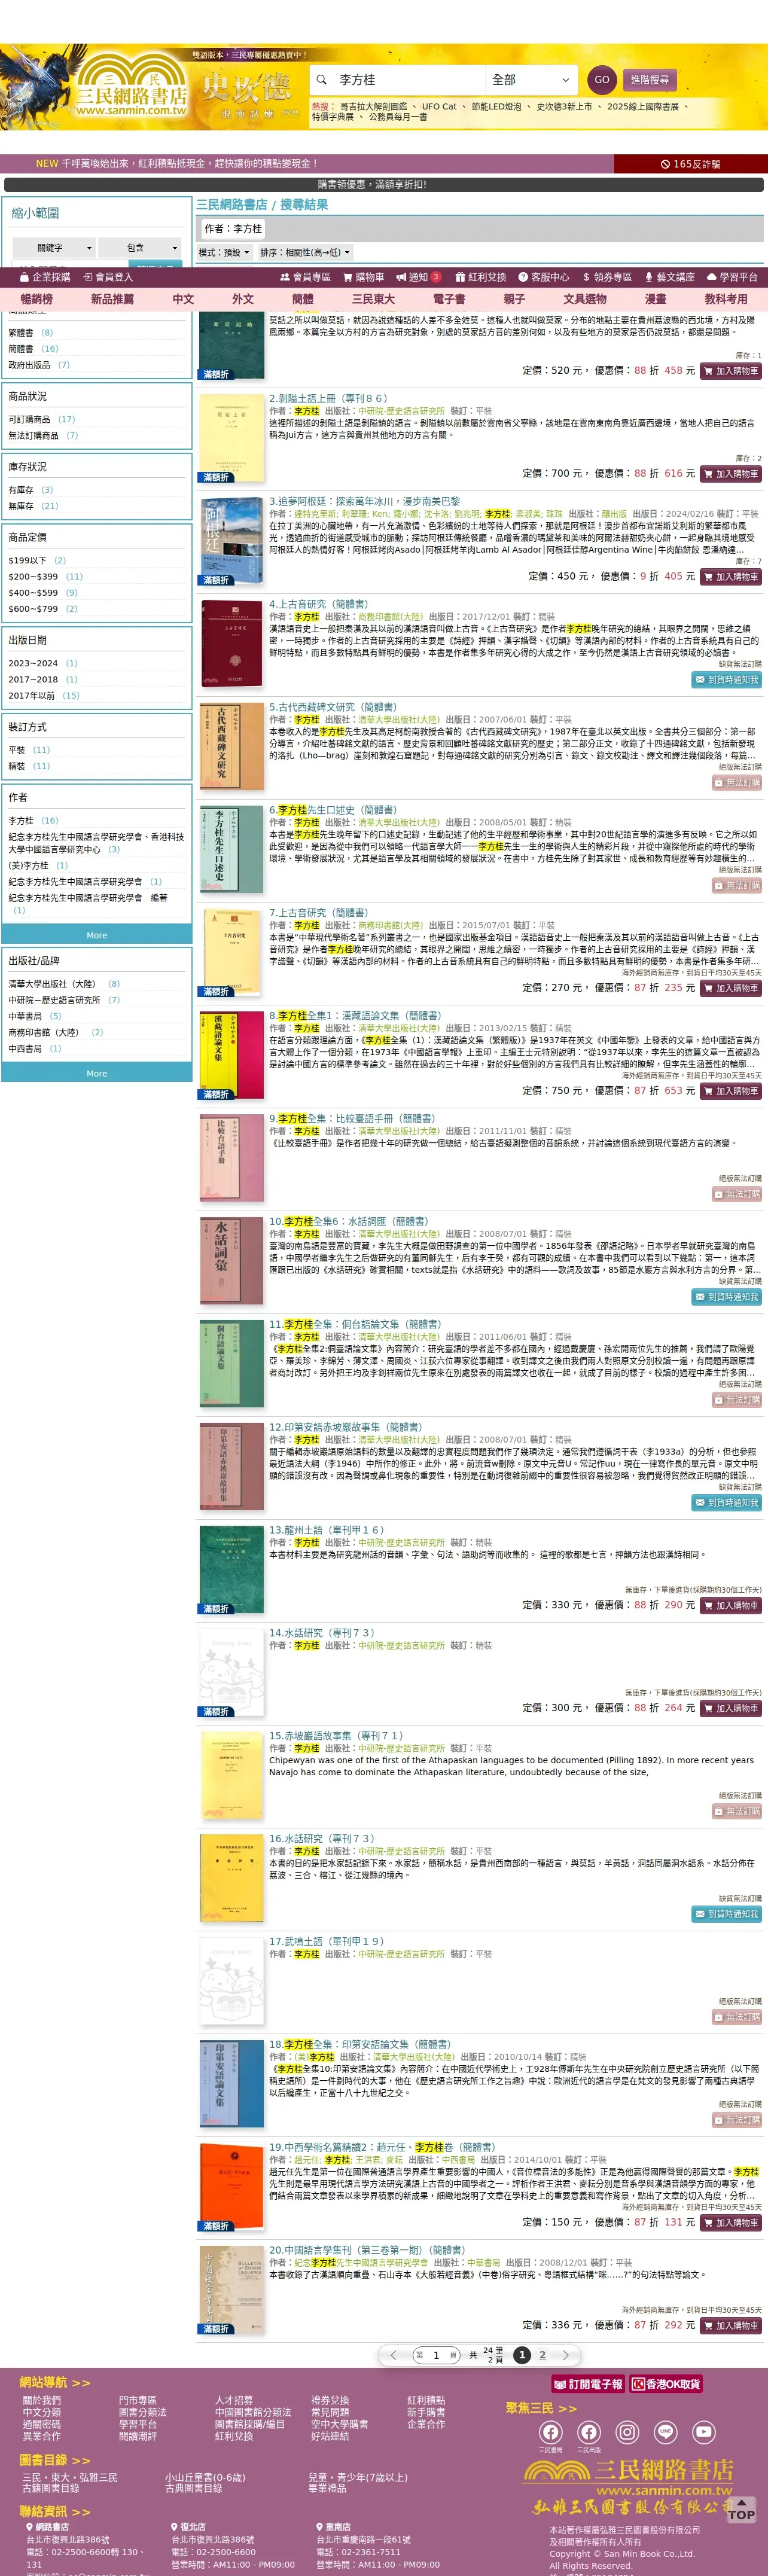The height and width of the screenshot is (2576, 768).
Task: Click the 三民書局 Facebook icon in footer
Action: click(551, 2431)
